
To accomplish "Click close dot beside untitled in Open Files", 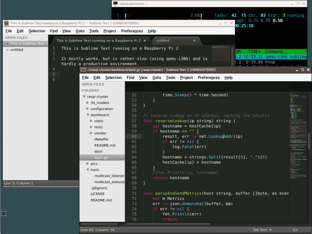I will [x=7, y=50].
